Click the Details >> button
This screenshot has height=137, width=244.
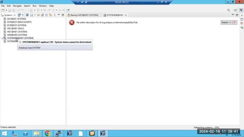click(226, 22)
